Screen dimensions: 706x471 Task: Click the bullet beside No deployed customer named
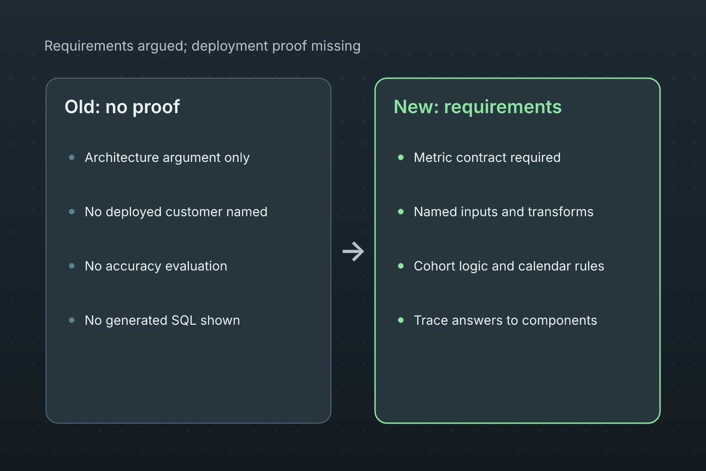pyautogui.click(x=72, y=212)
